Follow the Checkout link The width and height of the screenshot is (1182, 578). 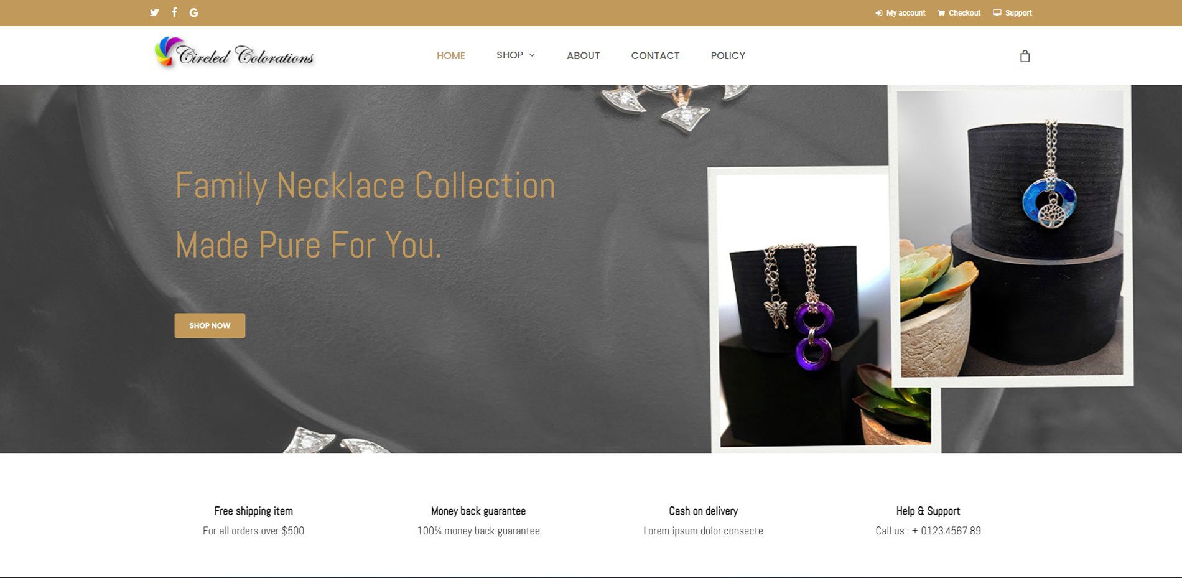pos(964,13)
